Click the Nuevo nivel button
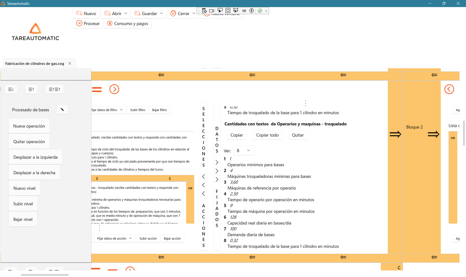 point(24,188)
